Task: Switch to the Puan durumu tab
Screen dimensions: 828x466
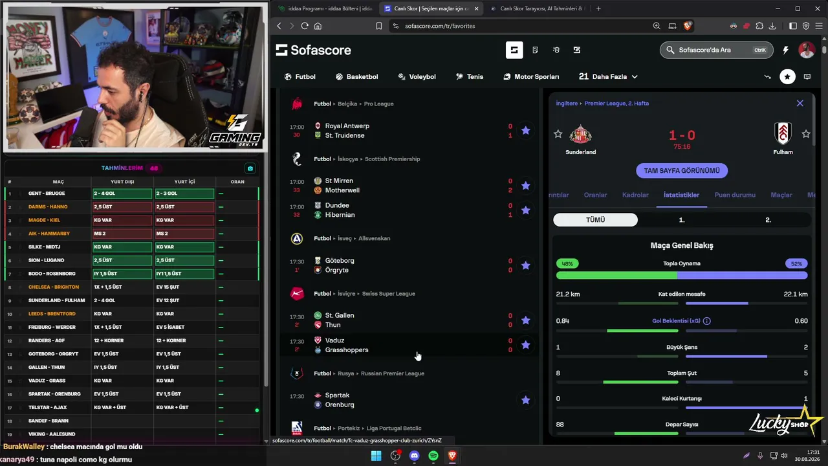Action: (x=735, y=195)
